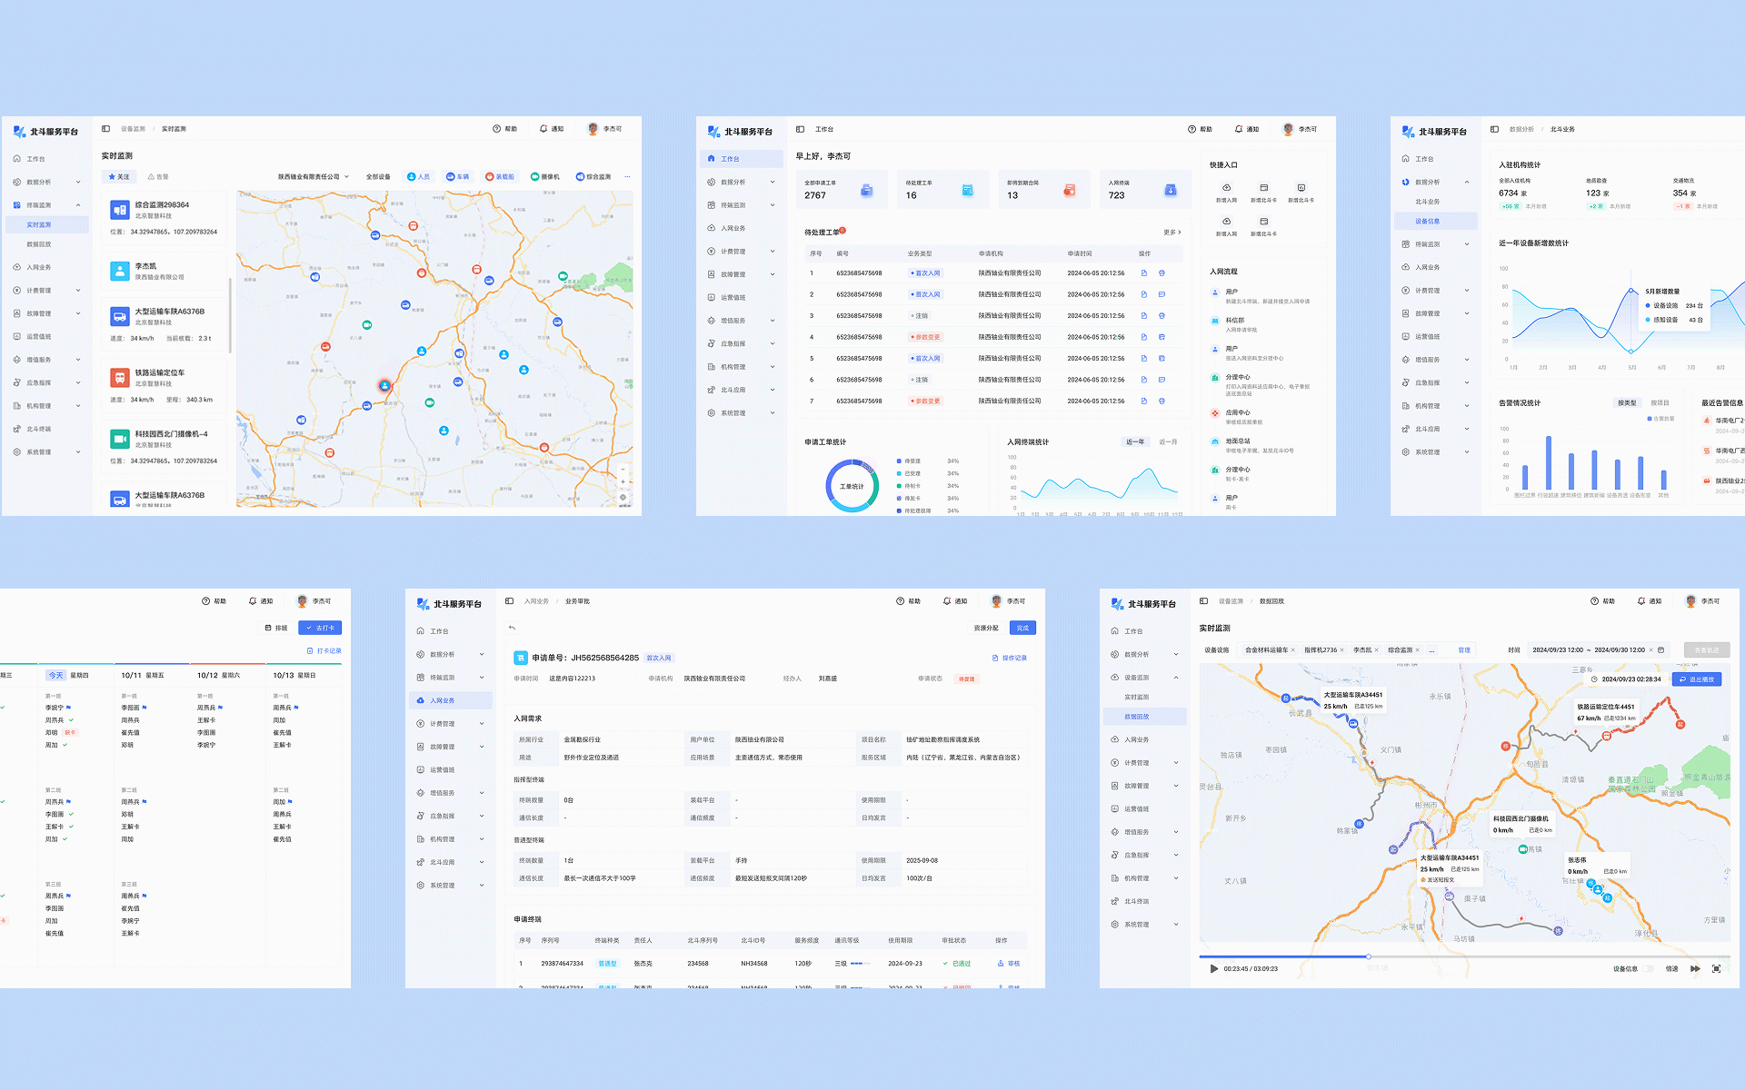Open the 全部申请工单 2767 stat card
1745x1090 pixels.
click(841, 189)
